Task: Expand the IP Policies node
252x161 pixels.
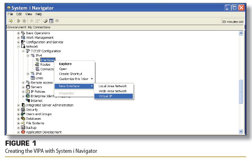Action: coord(23,92)
